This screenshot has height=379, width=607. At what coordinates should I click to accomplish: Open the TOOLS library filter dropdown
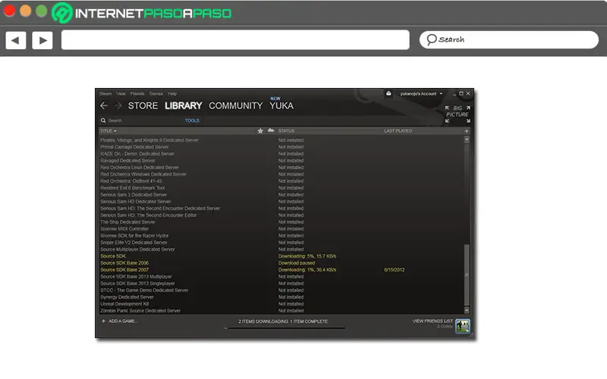click(x=192, y=121)
